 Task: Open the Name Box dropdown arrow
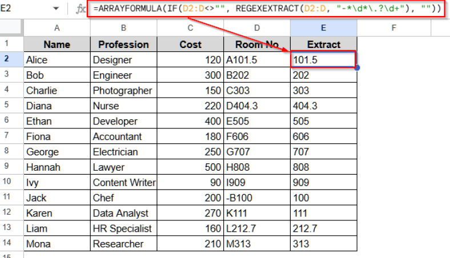pos(56,9)
